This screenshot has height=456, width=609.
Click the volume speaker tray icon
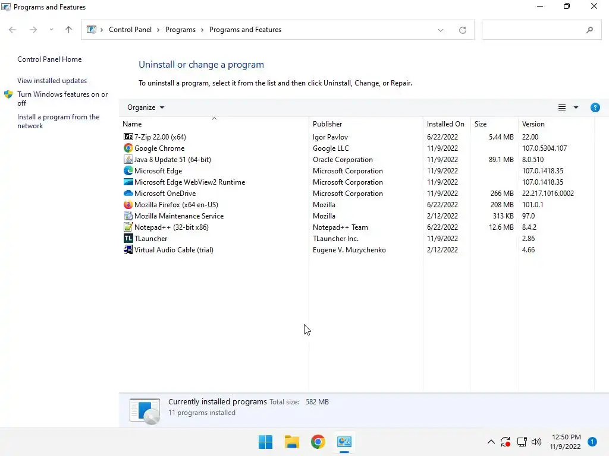[536, 442]
